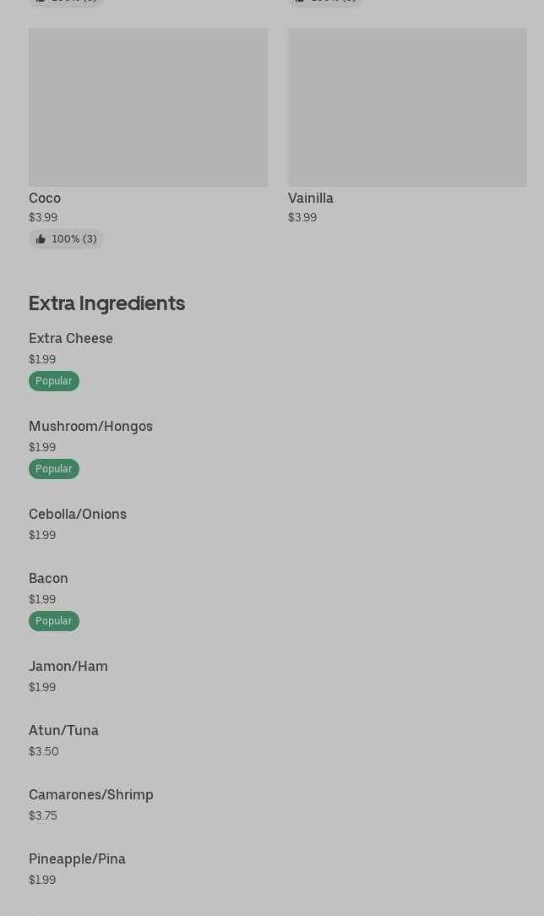Select the Cebolla/Onions ingredient

(x=78, y=514)
